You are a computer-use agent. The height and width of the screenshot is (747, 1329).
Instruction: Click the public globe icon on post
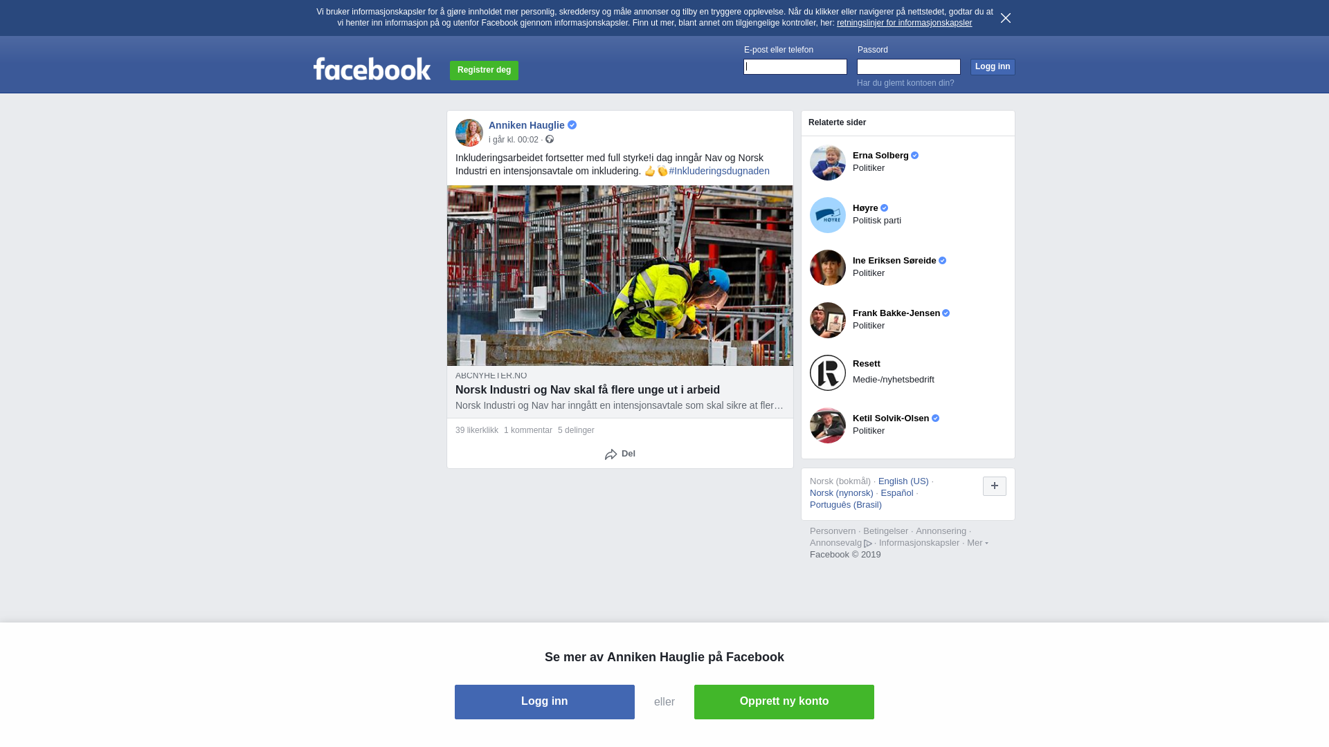(x=550, y=140)
